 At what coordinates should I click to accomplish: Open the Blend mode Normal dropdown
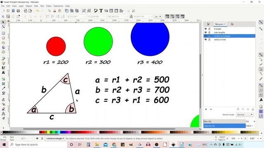click(245, 115)
